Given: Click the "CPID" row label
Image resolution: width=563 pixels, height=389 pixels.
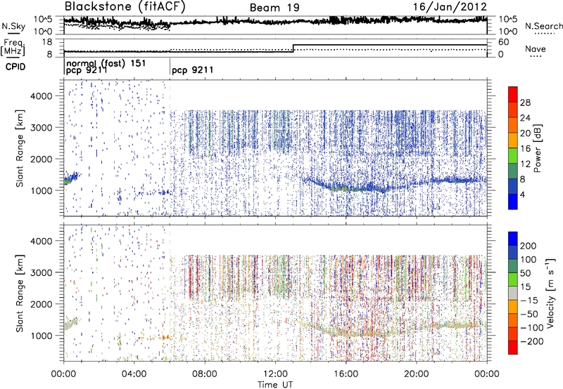Looking at the screenshot, I should pyautogui.click(x=15, y=67).
